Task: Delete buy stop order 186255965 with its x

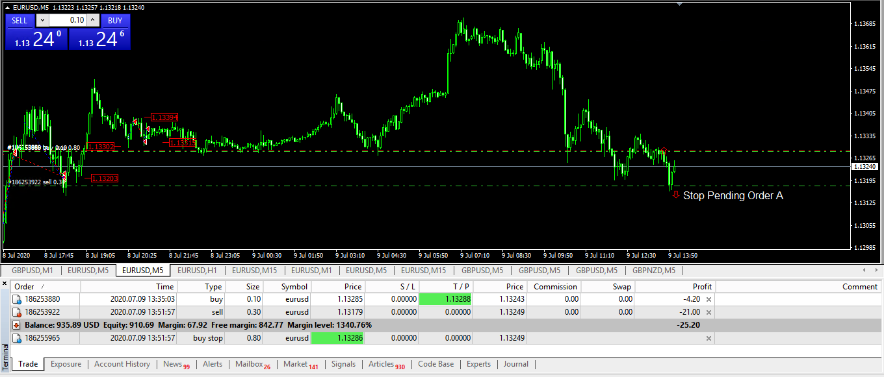Action: (709, 338)
